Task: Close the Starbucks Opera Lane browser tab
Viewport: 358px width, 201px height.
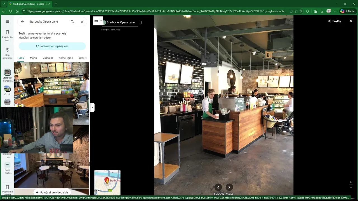Action: tap(49, 4)
